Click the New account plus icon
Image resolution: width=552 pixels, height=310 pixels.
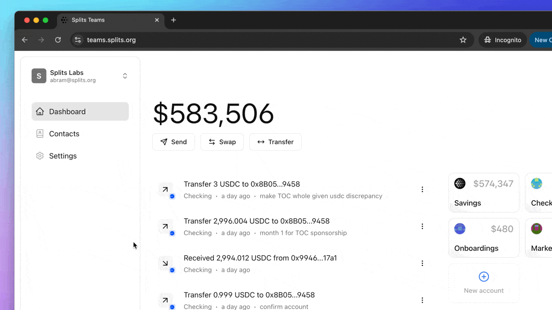pyautogui.click(x=484, y=276)
